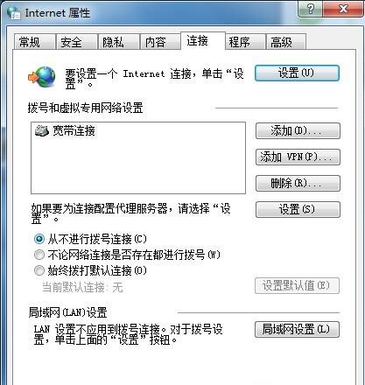The width and height of the screenshot is (365, 385).
Task: Click the globe connection wizard icon
Action: (42, 77)
